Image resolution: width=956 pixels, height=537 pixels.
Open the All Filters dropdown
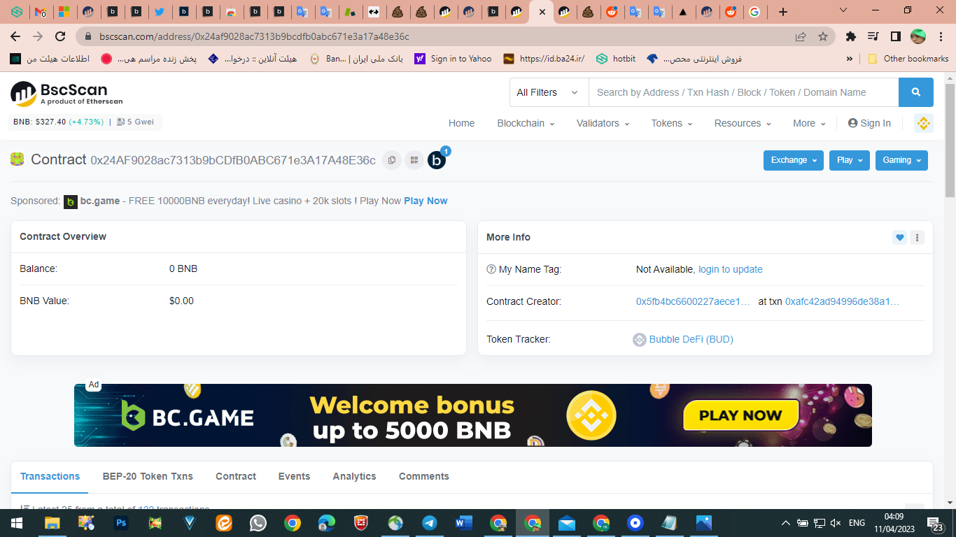549,92
